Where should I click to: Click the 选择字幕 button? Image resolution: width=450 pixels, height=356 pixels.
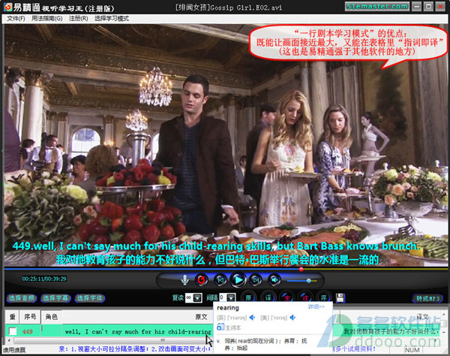[x=55, y=298]
